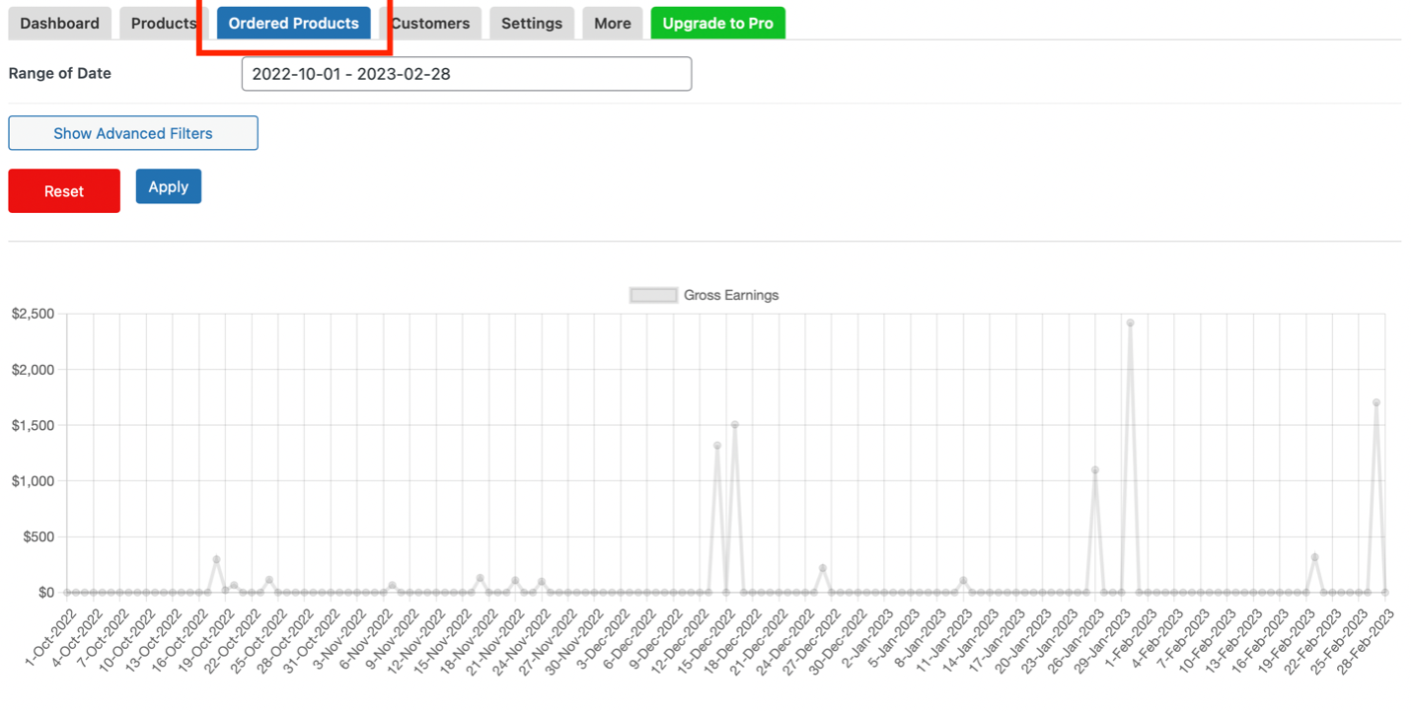
Task: Focus the Range of Date field
Action: click(467, 74)
